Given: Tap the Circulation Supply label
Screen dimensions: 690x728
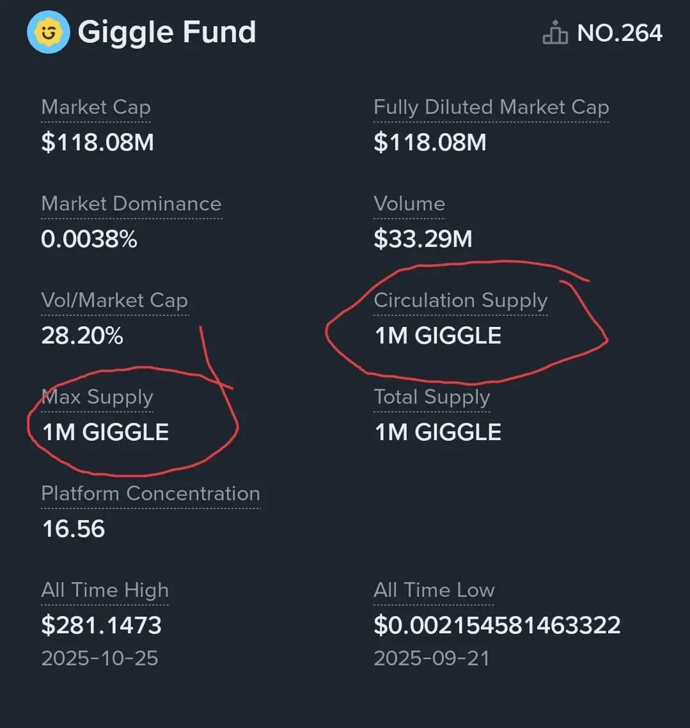Looking at the screenshot, I should (x=461, y=301).
